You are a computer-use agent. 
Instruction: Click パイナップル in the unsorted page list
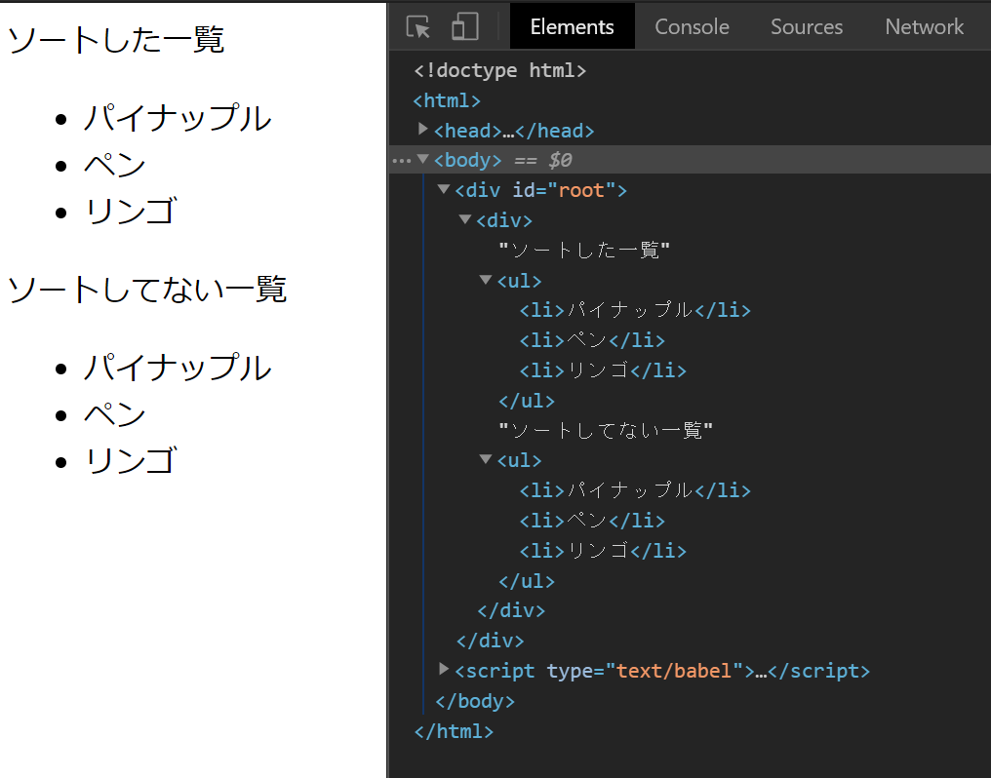[x=178, y=369]
